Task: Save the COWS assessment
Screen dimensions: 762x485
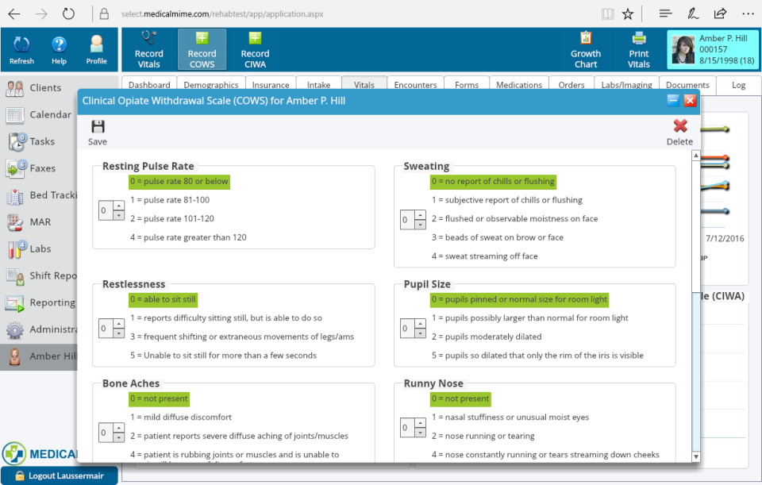Action: (97, 129)
